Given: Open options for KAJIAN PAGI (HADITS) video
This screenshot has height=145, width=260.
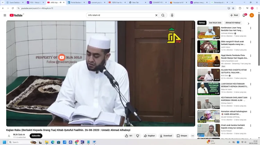Looking at the screenshot, I should (251, 70).
